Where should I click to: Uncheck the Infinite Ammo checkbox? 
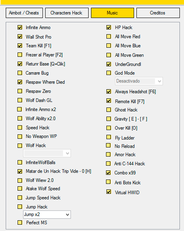[x=20, y=27]
